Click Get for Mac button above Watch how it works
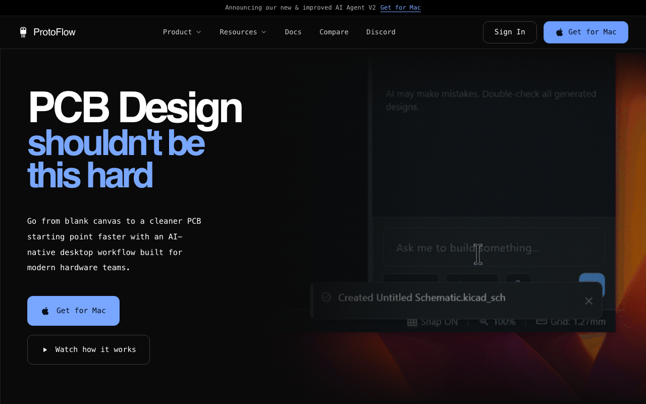646x404 pixels. (73, 311)
